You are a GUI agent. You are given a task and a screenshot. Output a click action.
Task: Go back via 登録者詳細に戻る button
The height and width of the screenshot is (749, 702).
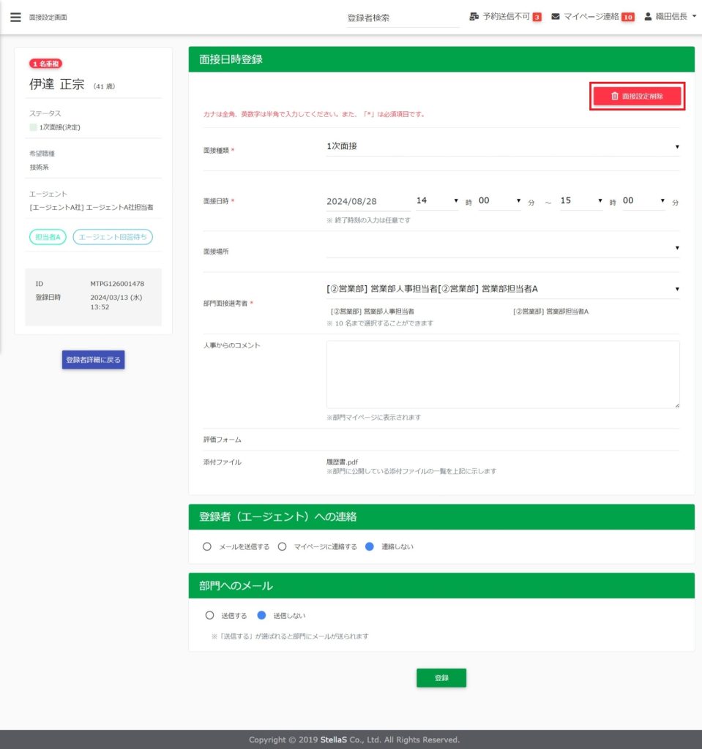93,360
